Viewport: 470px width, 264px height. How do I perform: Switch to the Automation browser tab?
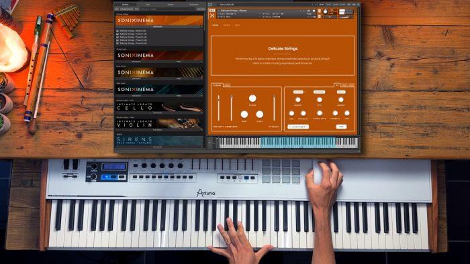[193, 5]
